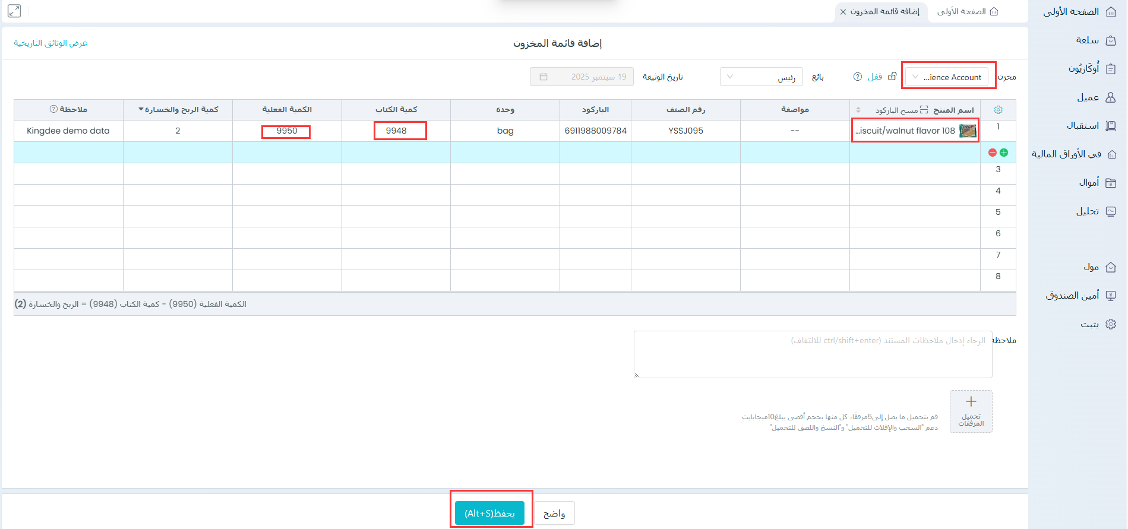Click the green add row icon
Image resolution: width=1128 pixels, height=529 pixels.
[1004, 153]
